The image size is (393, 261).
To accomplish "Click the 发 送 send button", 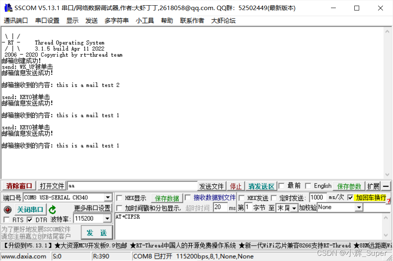I will tap(97, 233).
